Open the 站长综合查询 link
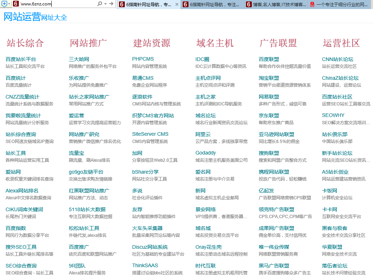The width and height of the screenshot is (373, 278). (21, 134)
